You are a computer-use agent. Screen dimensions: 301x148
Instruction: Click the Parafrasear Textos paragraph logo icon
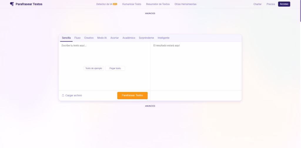12,4
